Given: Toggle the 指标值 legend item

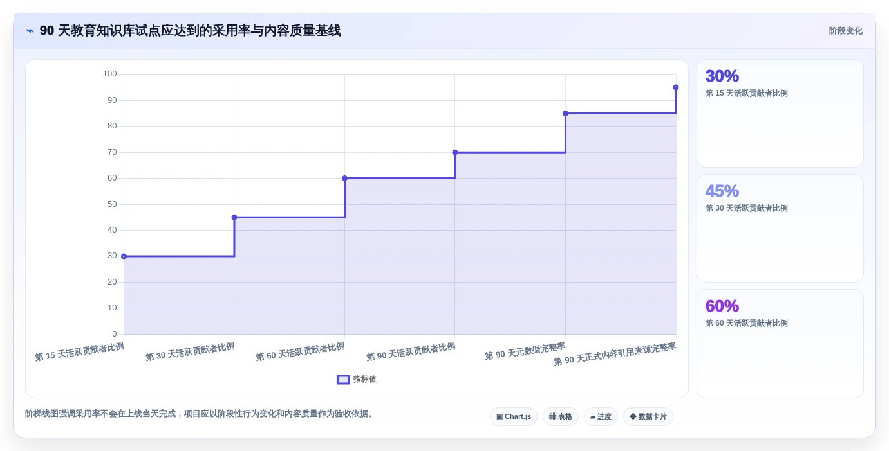Looking at the screenshot, I should 357,380.
